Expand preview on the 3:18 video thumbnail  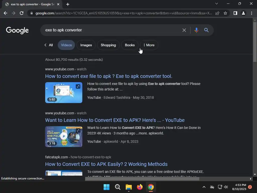point(78,130)
